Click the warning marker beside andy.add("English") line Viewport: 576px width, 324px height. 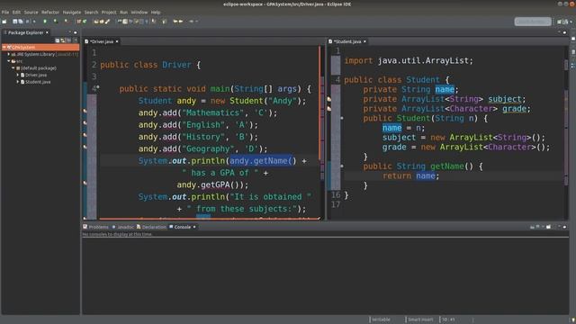click(x=85, y=122)
